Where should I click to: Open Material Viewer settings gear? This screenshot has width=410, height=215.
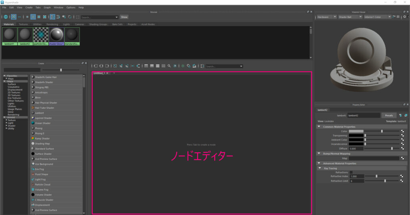coord(404,17)
